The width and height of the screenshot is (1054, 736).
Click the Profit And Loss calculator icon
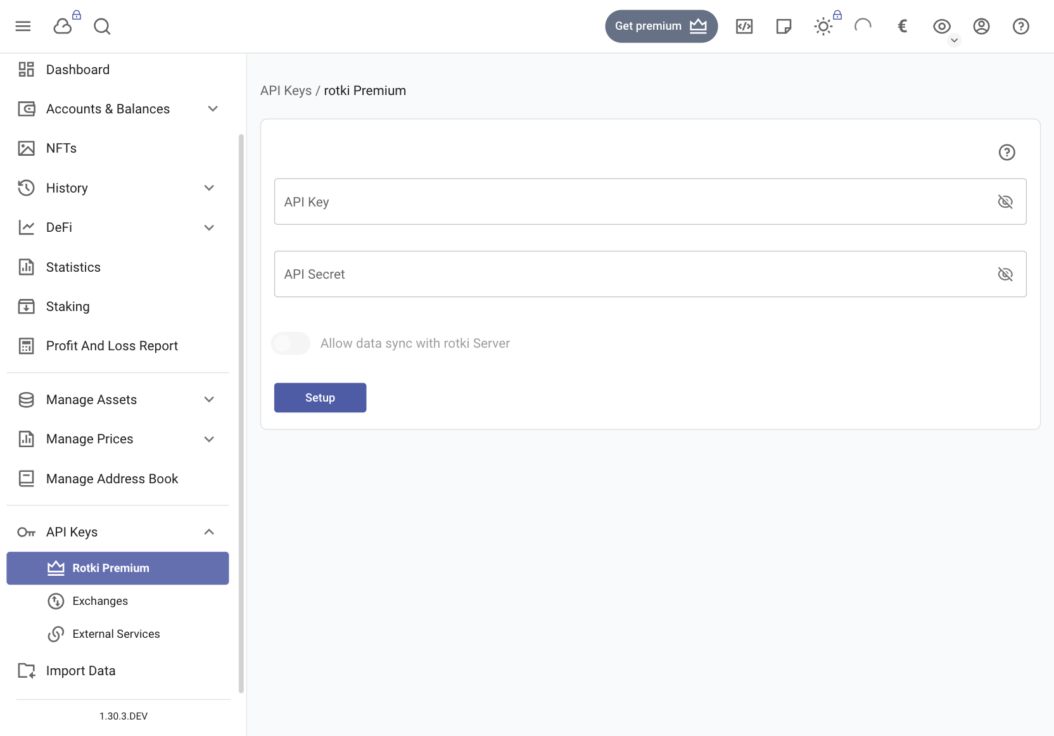[x=26, y=346]
